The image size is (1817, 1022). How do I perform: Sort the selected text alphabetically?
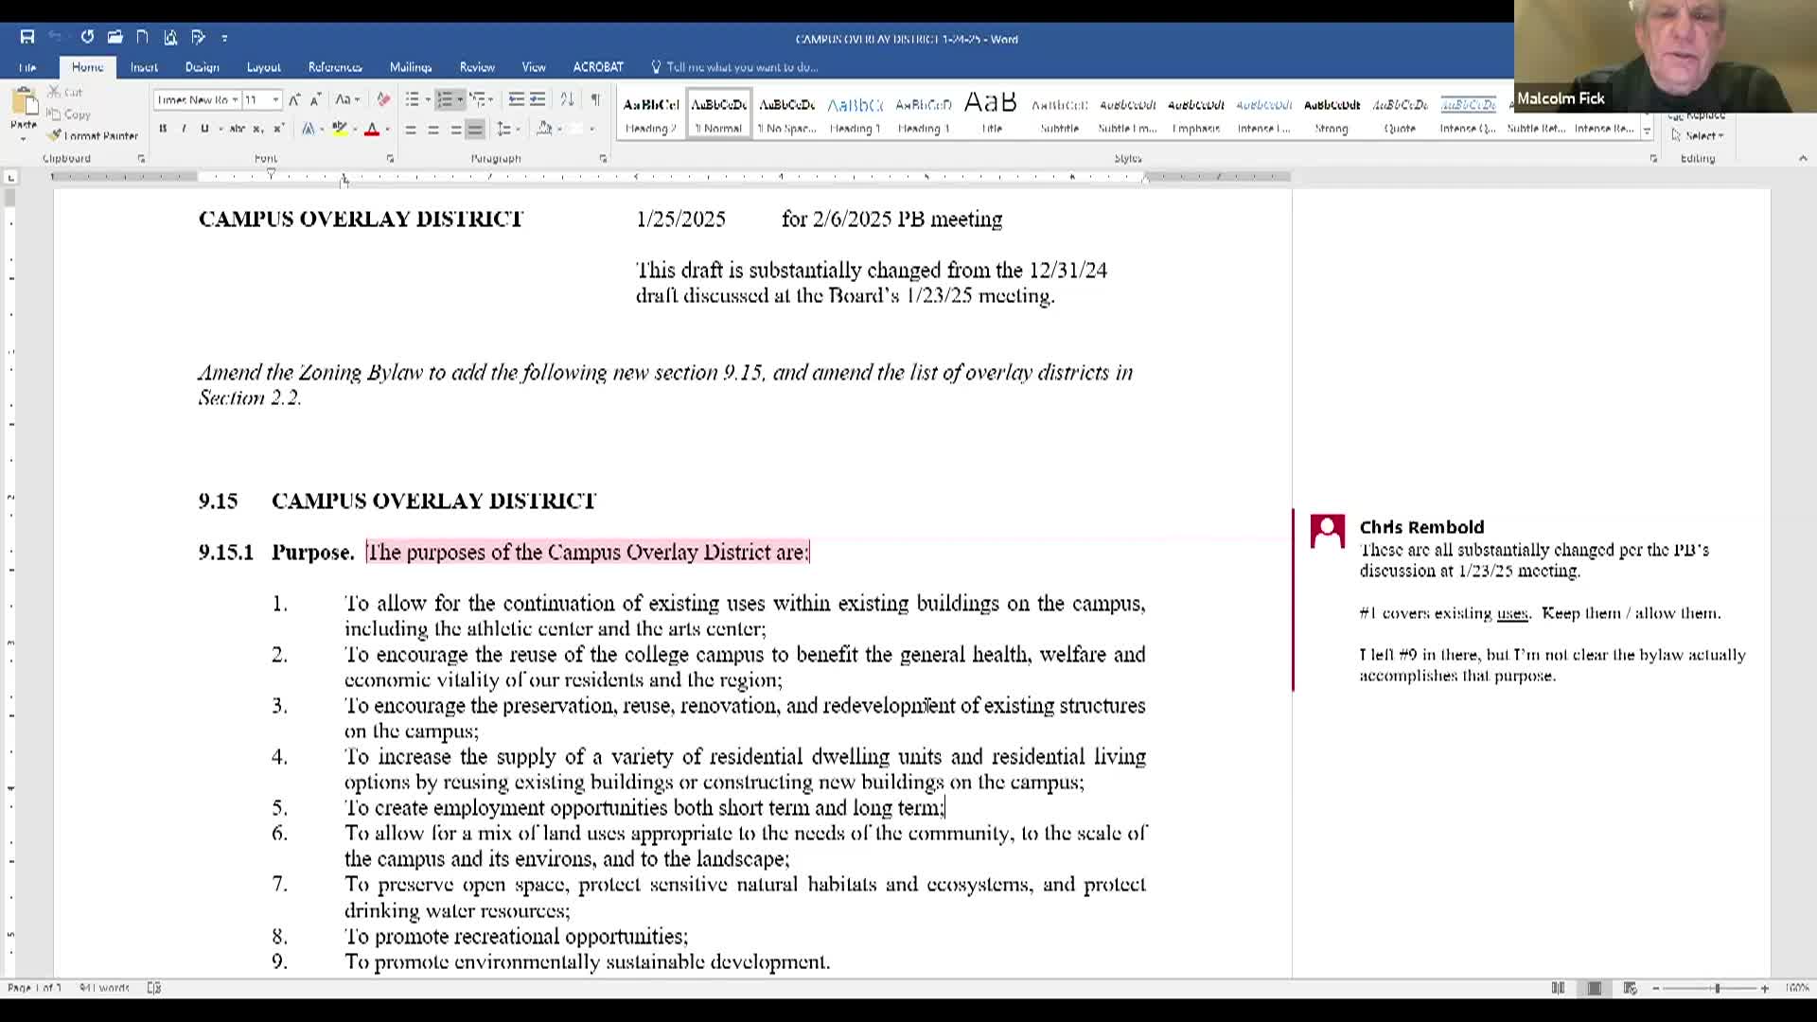(x=567, y=99)
